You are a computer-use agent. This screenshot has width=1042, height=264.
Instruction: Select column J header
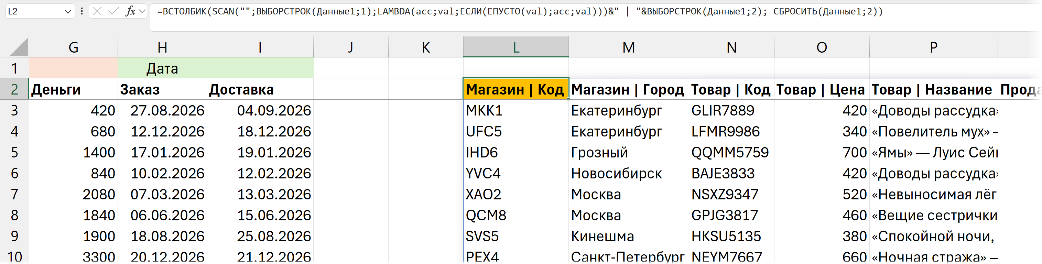[x=351, y=47]
